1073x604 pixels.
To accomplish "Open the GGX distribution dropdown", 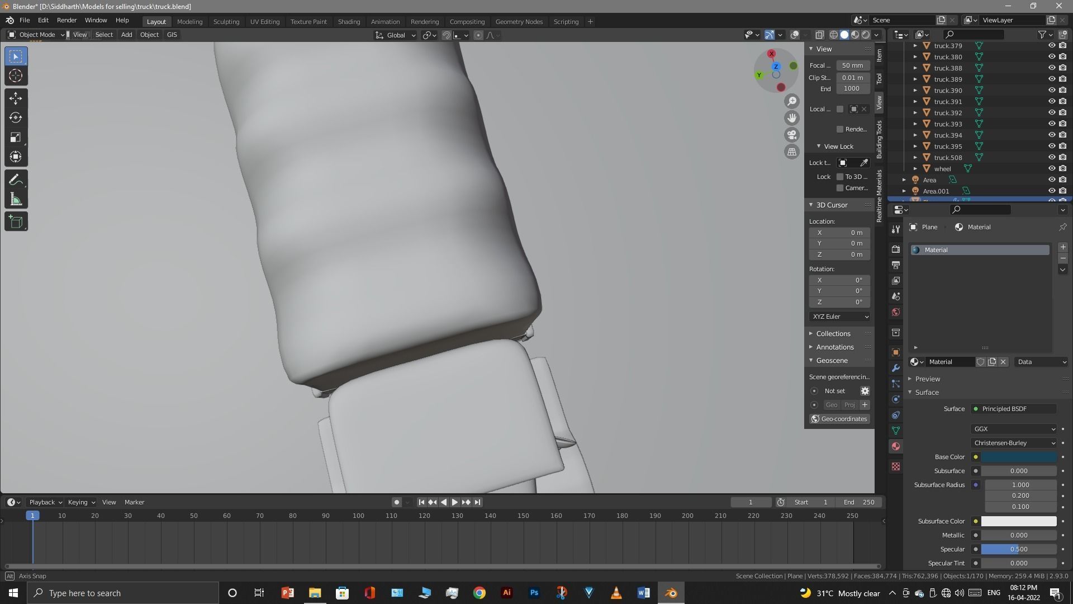I will click(1014, 429).
